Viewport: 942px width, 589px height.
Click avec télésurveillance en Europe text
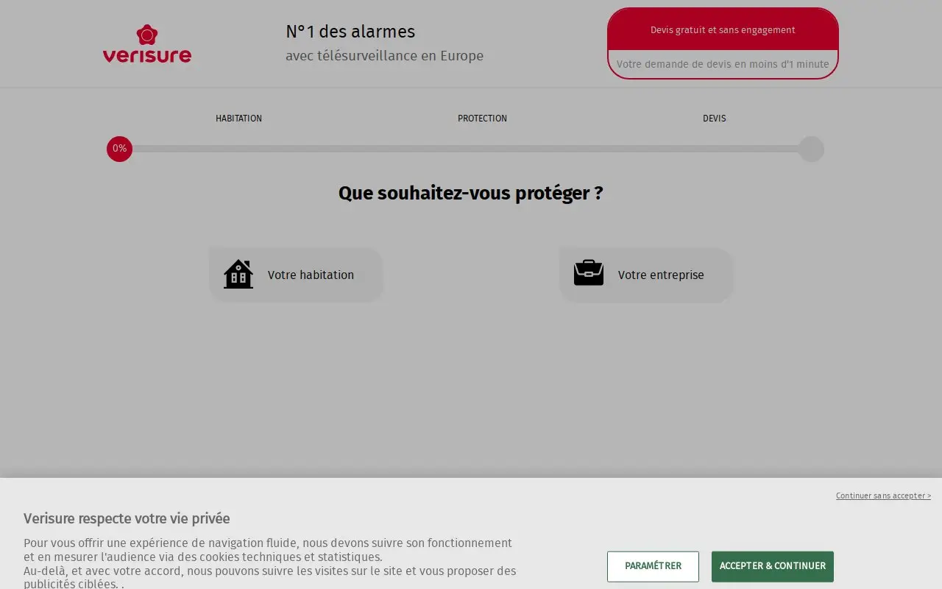pos(384,56)
